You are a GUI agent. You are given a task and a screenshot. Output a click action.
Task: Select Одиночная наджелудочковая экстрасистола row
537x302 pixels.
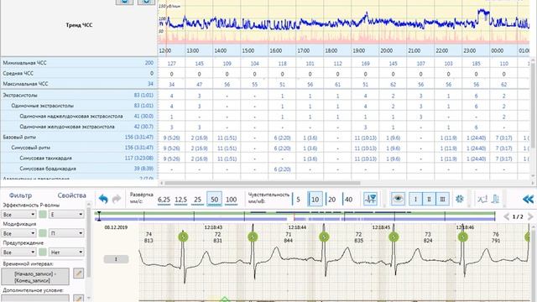pyautogui.click(x=78, y=117)
